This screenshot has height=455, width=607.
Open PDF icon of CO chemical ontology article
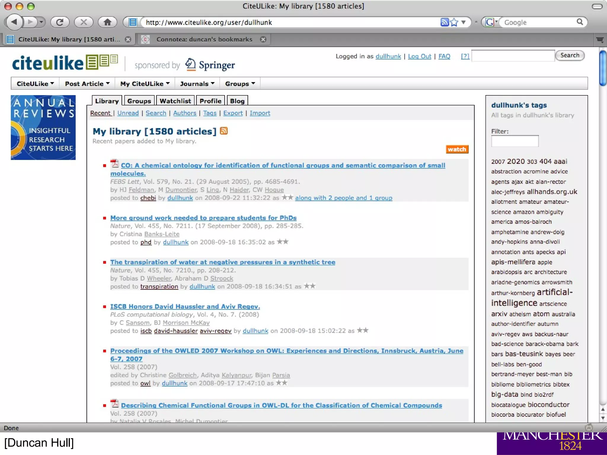click(x=114, y=164)
